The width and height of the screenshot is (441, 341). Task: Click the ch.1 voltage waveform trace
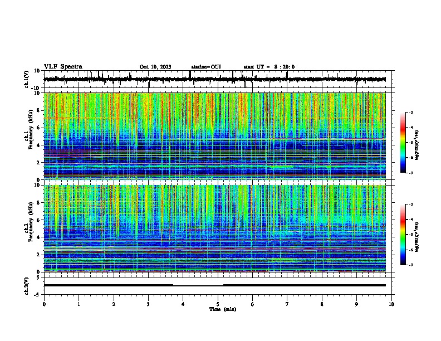(214, 79)
